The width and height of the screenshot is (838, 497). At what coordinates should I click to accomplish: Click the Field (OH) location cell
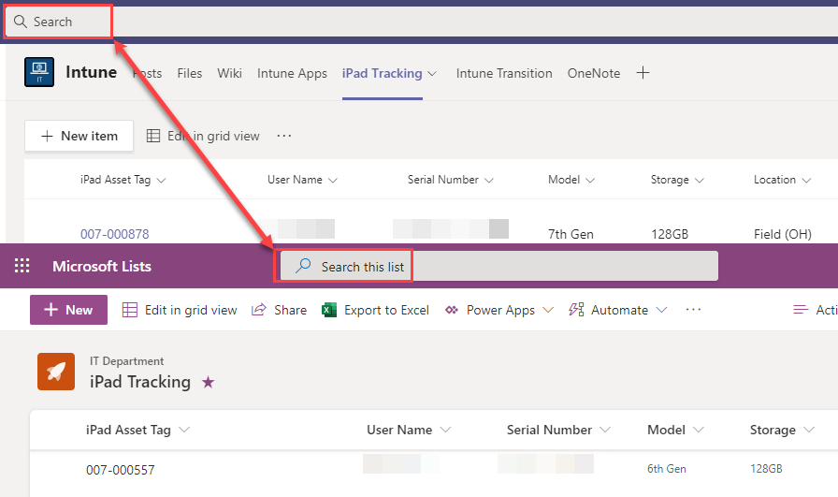pos(783,234)
